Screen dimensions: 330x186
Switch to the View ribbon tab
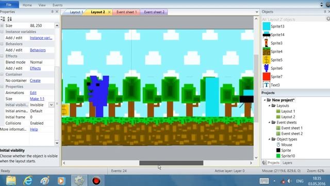42,5
